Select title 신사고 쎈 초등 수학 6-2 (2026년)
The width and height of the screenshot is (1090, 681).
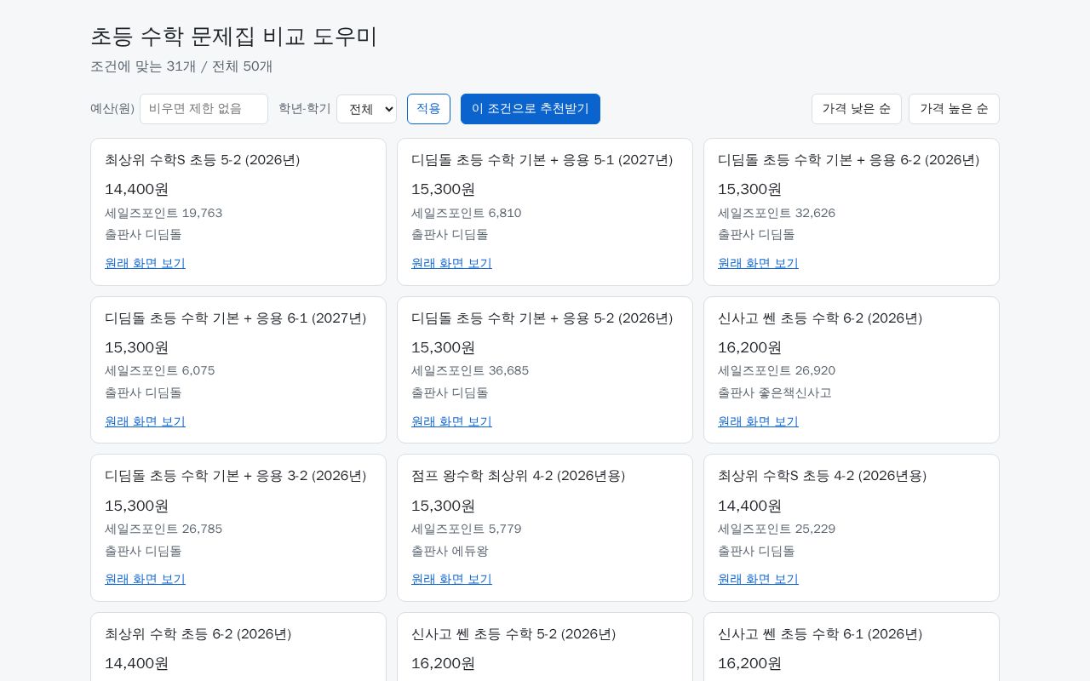(x=820, y=318)
